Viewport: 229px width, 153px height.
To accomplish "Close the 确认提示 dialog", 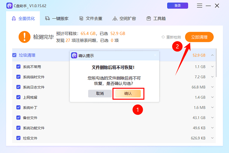I will click(x=155, y=56).
